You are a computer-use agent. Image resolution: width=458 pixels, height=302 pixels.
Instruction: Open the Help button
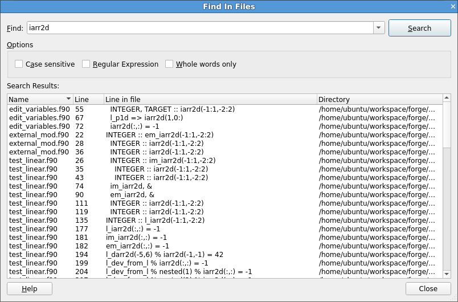[30, 289]
